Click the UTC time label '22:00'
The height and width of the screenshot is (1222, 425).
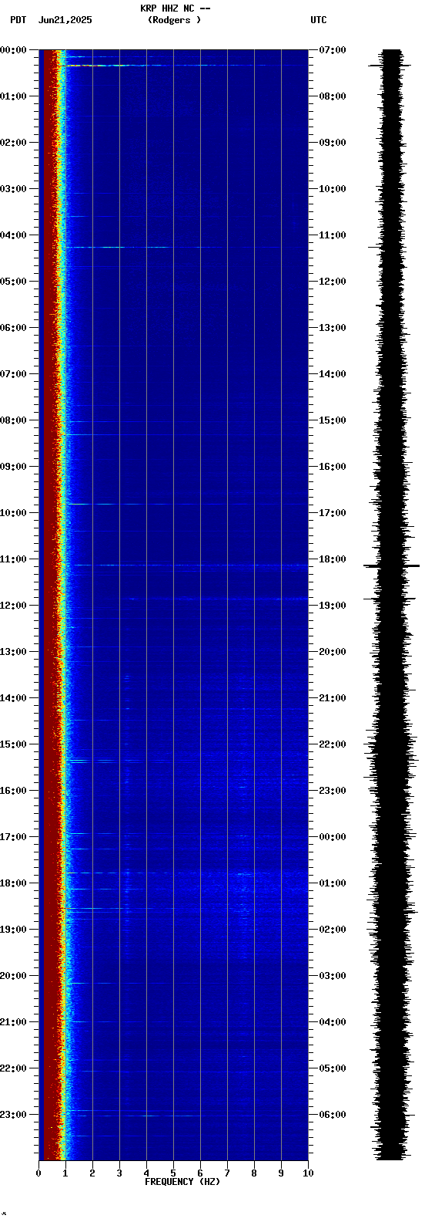(333, 744)
